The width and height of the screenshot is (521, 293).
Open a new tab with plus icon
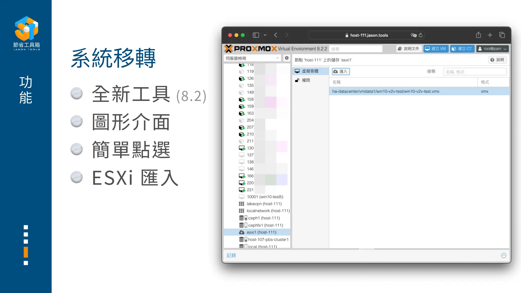click(490, 35)
